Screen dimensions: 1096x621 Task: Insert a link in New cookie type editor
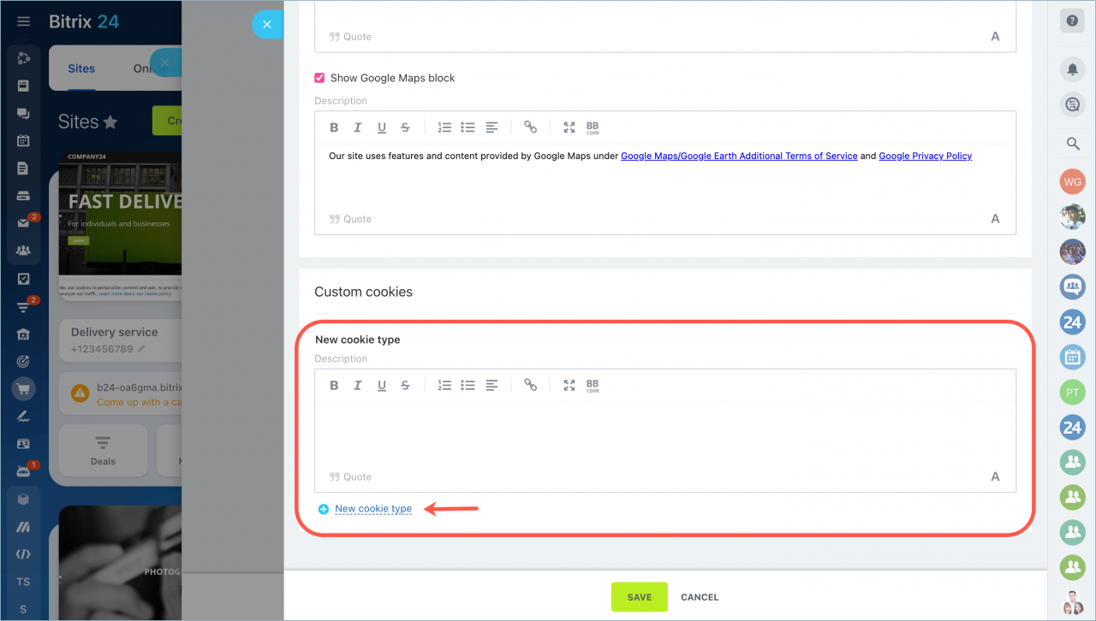[531, 386]
